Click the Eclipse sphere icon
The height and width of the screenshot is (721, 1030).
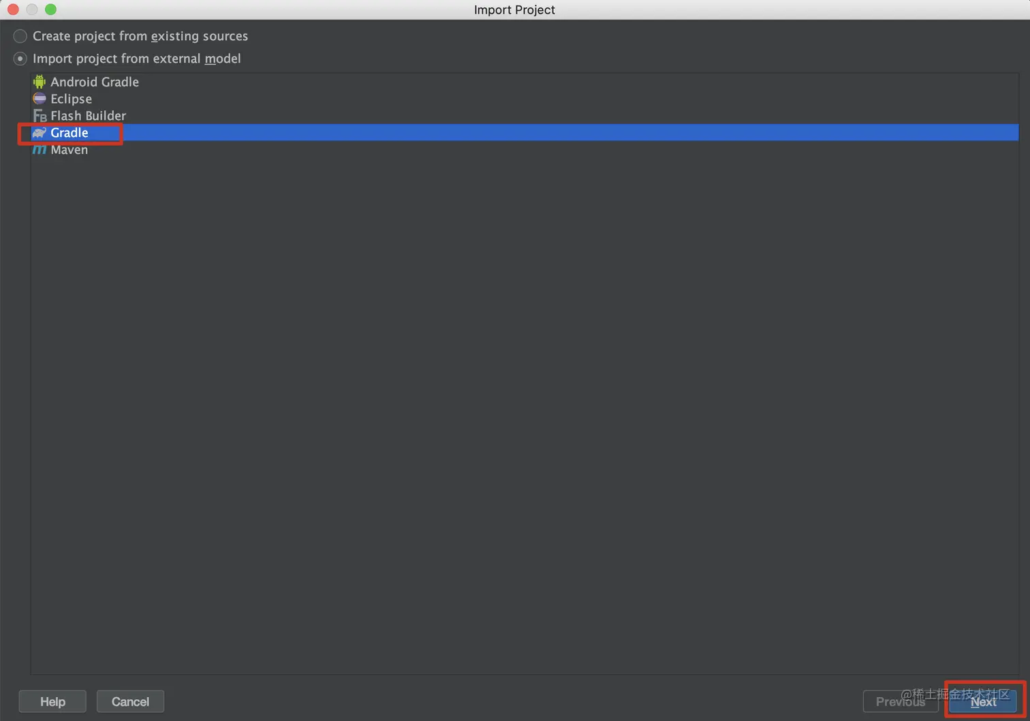40,99
